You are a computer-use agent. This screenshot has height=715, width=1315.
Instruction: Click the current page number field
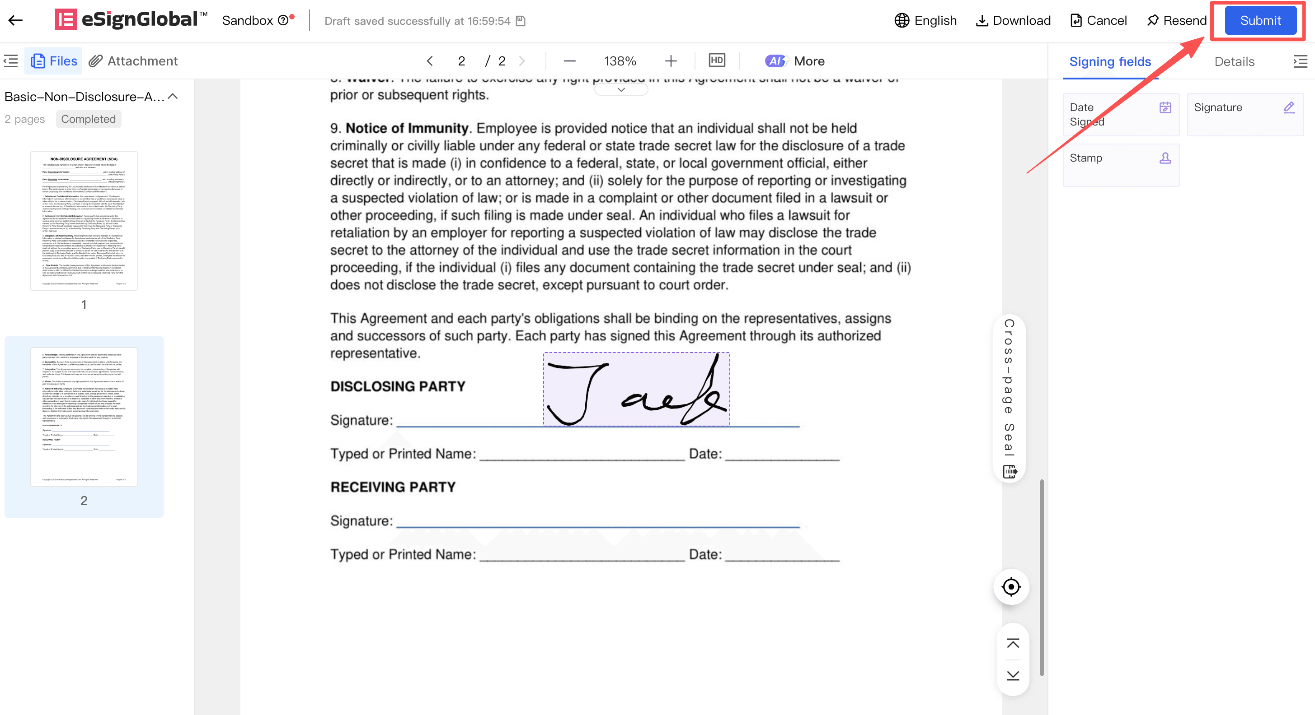pyautogui.click(x=461, y=61)
